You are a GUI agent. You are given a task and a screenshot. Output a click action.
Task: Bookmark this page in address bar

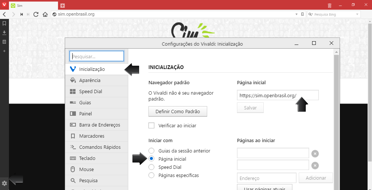pos(302,14)
